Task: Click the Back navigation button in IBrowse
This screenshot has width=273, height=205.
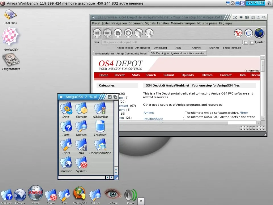Action: (97, 33)
